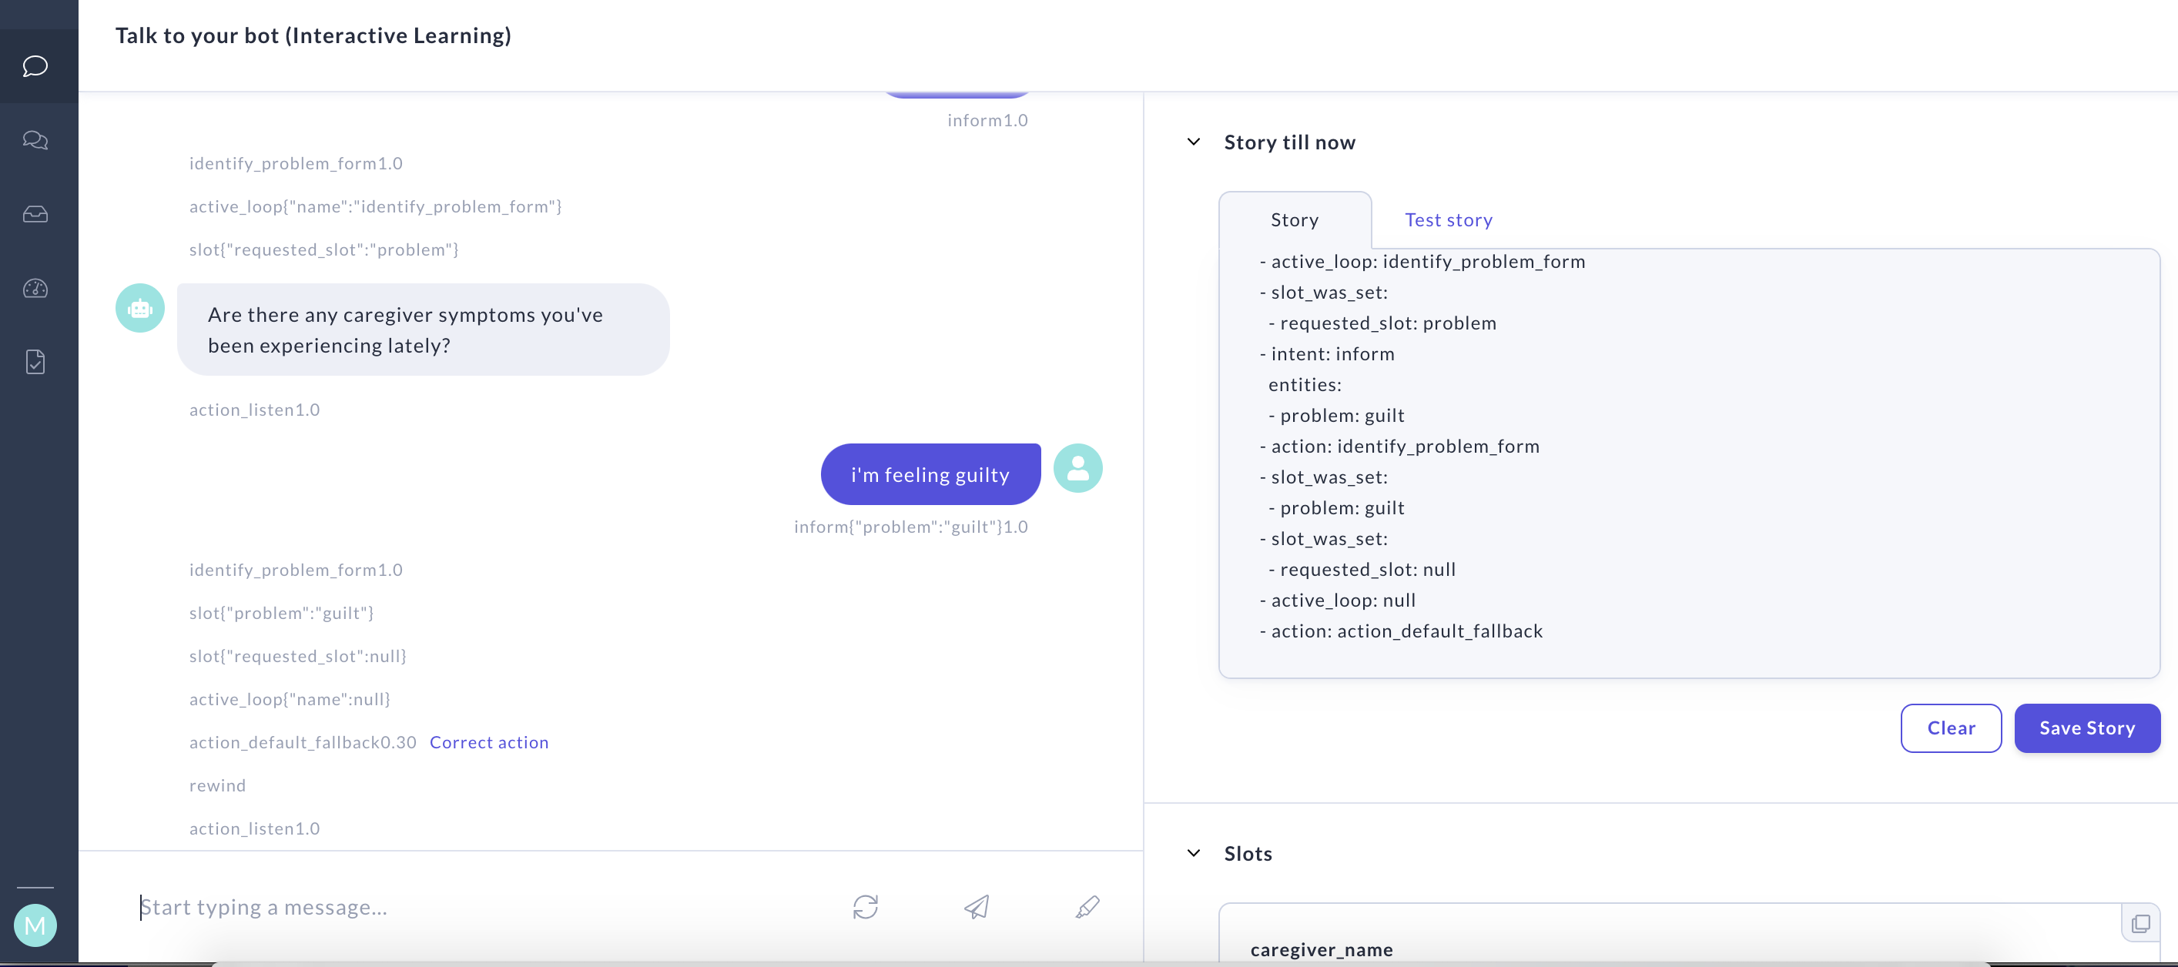Click the Correct action link beside action_default_fallback

click(489, 741)
